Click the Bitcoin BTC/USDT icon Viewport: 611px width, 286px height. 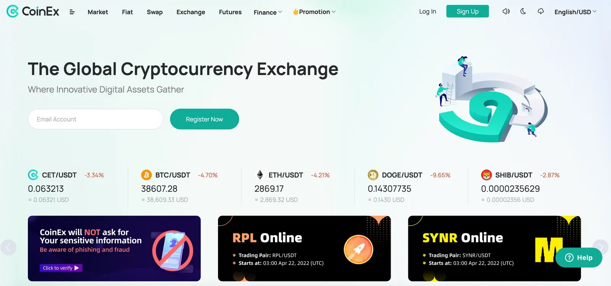click(146, 175)
